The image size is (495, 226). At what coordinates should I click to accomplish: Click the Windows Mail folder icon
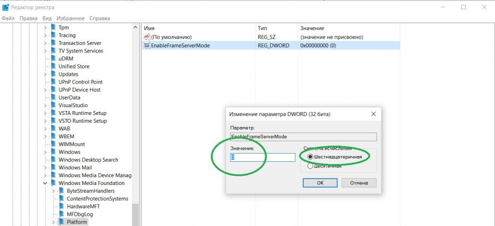[53, 168]
